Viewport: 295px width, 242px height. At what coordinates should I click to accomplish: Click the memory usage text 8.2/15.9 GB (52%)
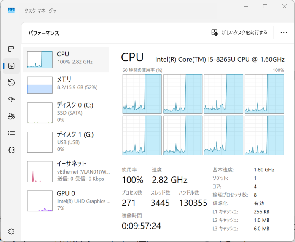click(x=77, y=87)
